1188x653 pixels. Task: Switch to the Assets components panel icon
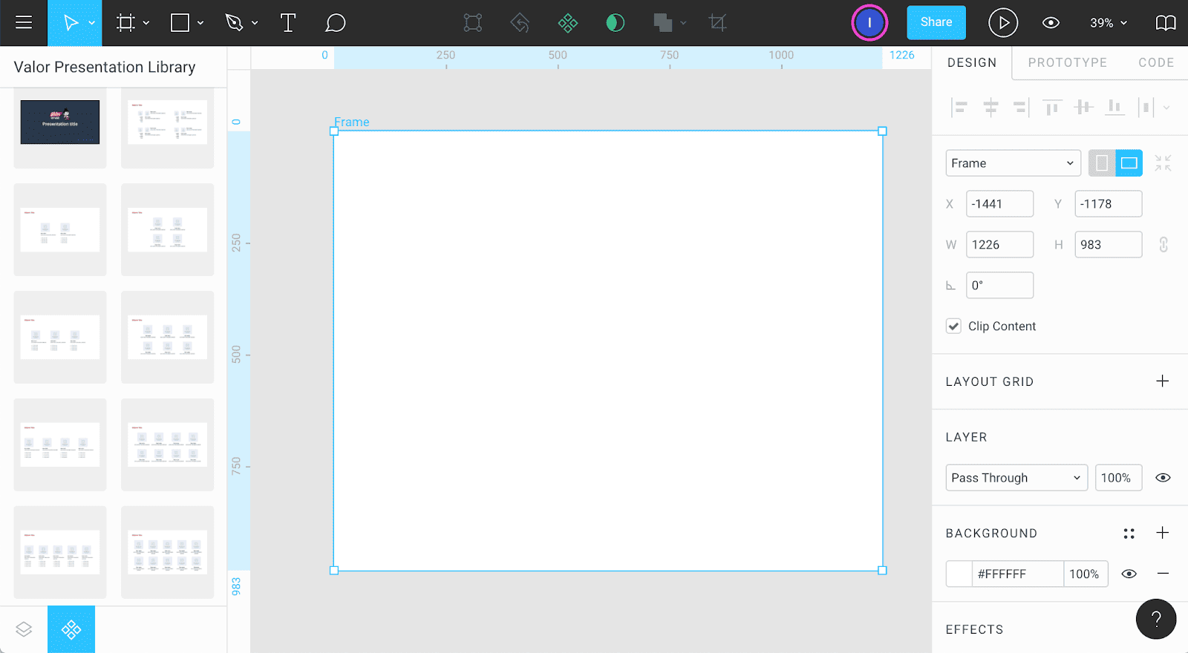71,629
